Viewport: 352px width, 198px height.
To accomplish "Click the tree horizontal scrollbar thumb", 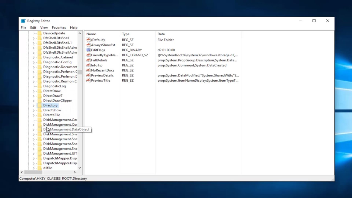I will 33,172.
